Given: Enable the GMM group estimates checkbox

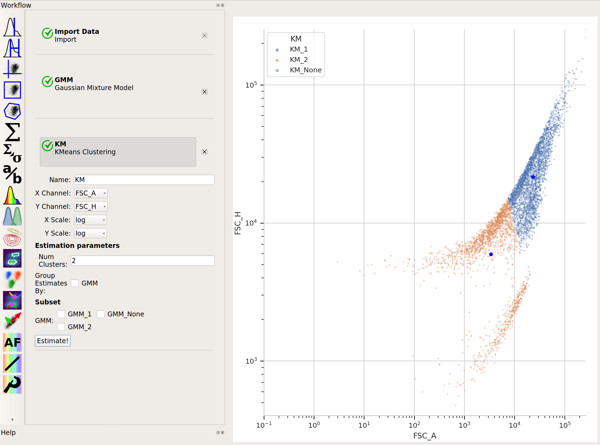Looking at the screenshot, I should click(75, 283).
